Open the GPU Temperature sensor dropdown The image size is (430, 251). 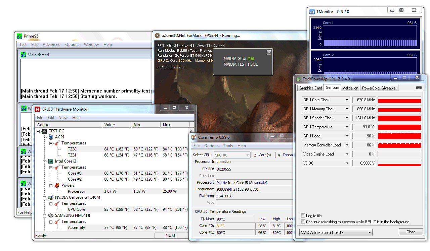(347, 127)
